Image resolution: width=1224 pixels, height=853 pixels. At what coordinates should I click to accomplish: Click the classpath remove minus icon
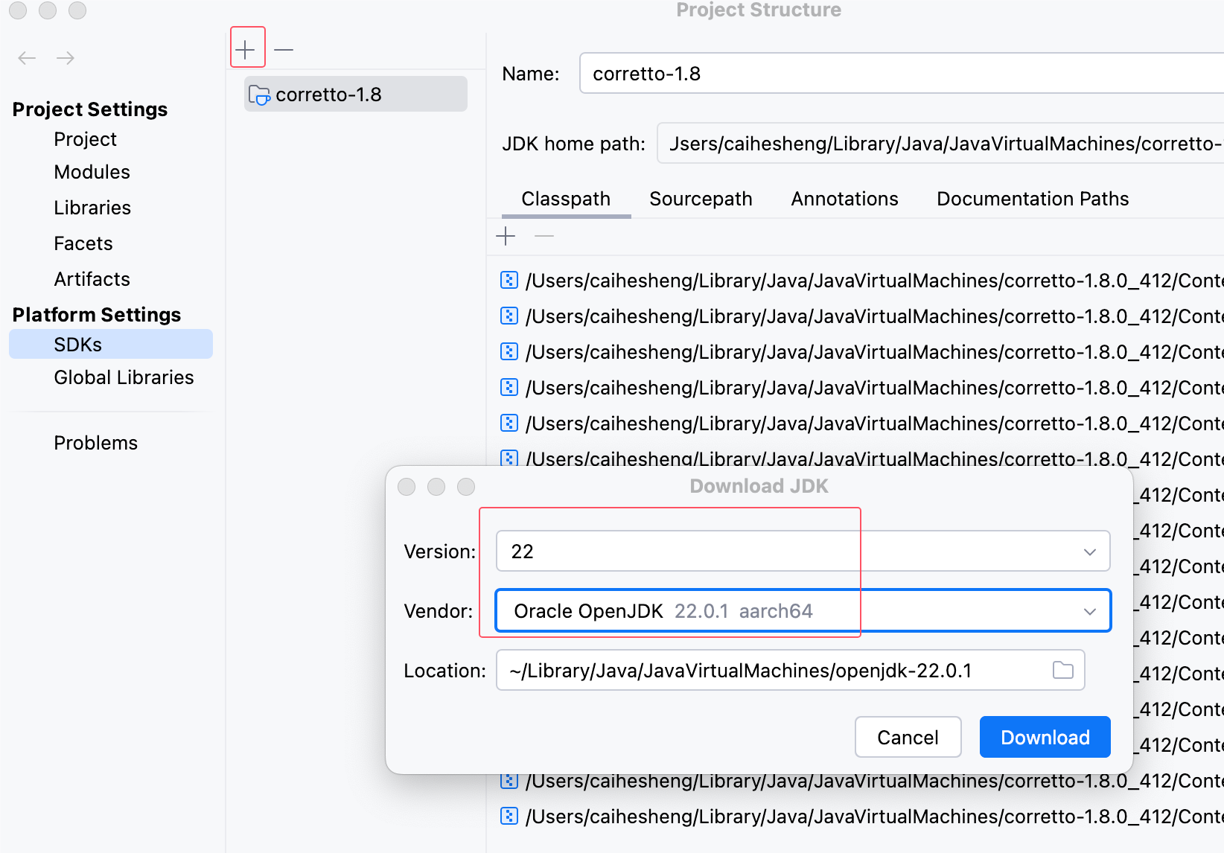pyautogui.click(x=544, y=236)
